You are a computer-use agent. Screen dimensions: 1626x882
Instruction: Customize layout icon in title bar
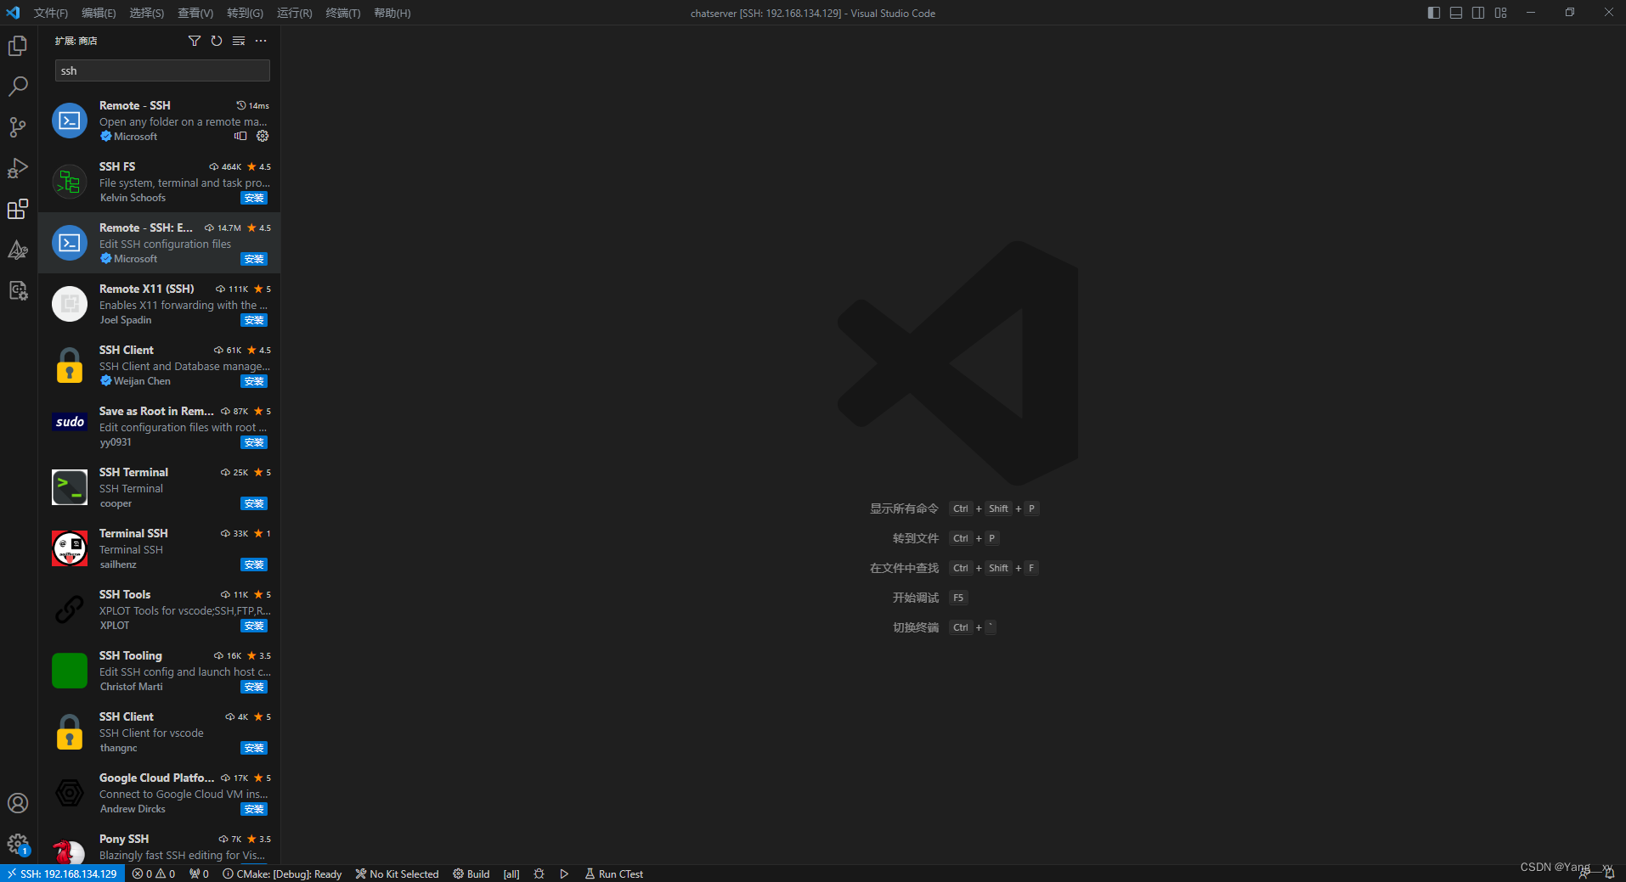[x=1501, y=13]
